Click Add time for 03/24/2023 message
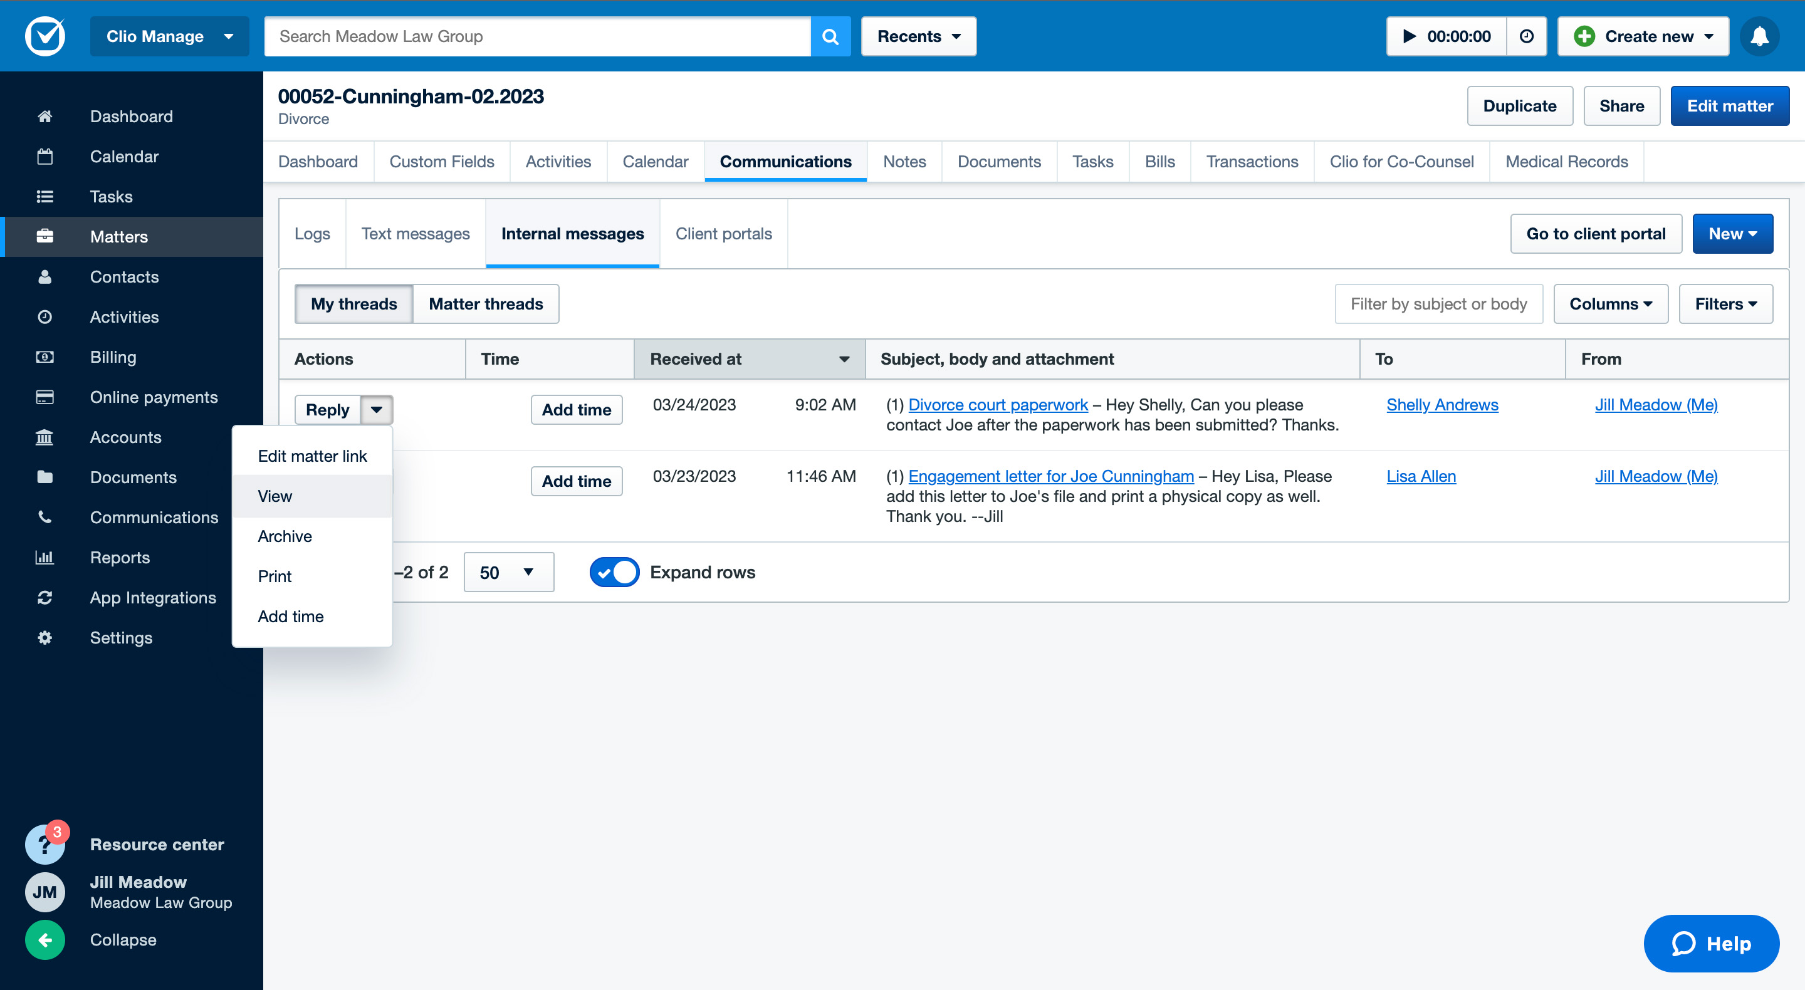The image size is (1805, 990). (576, 410)
